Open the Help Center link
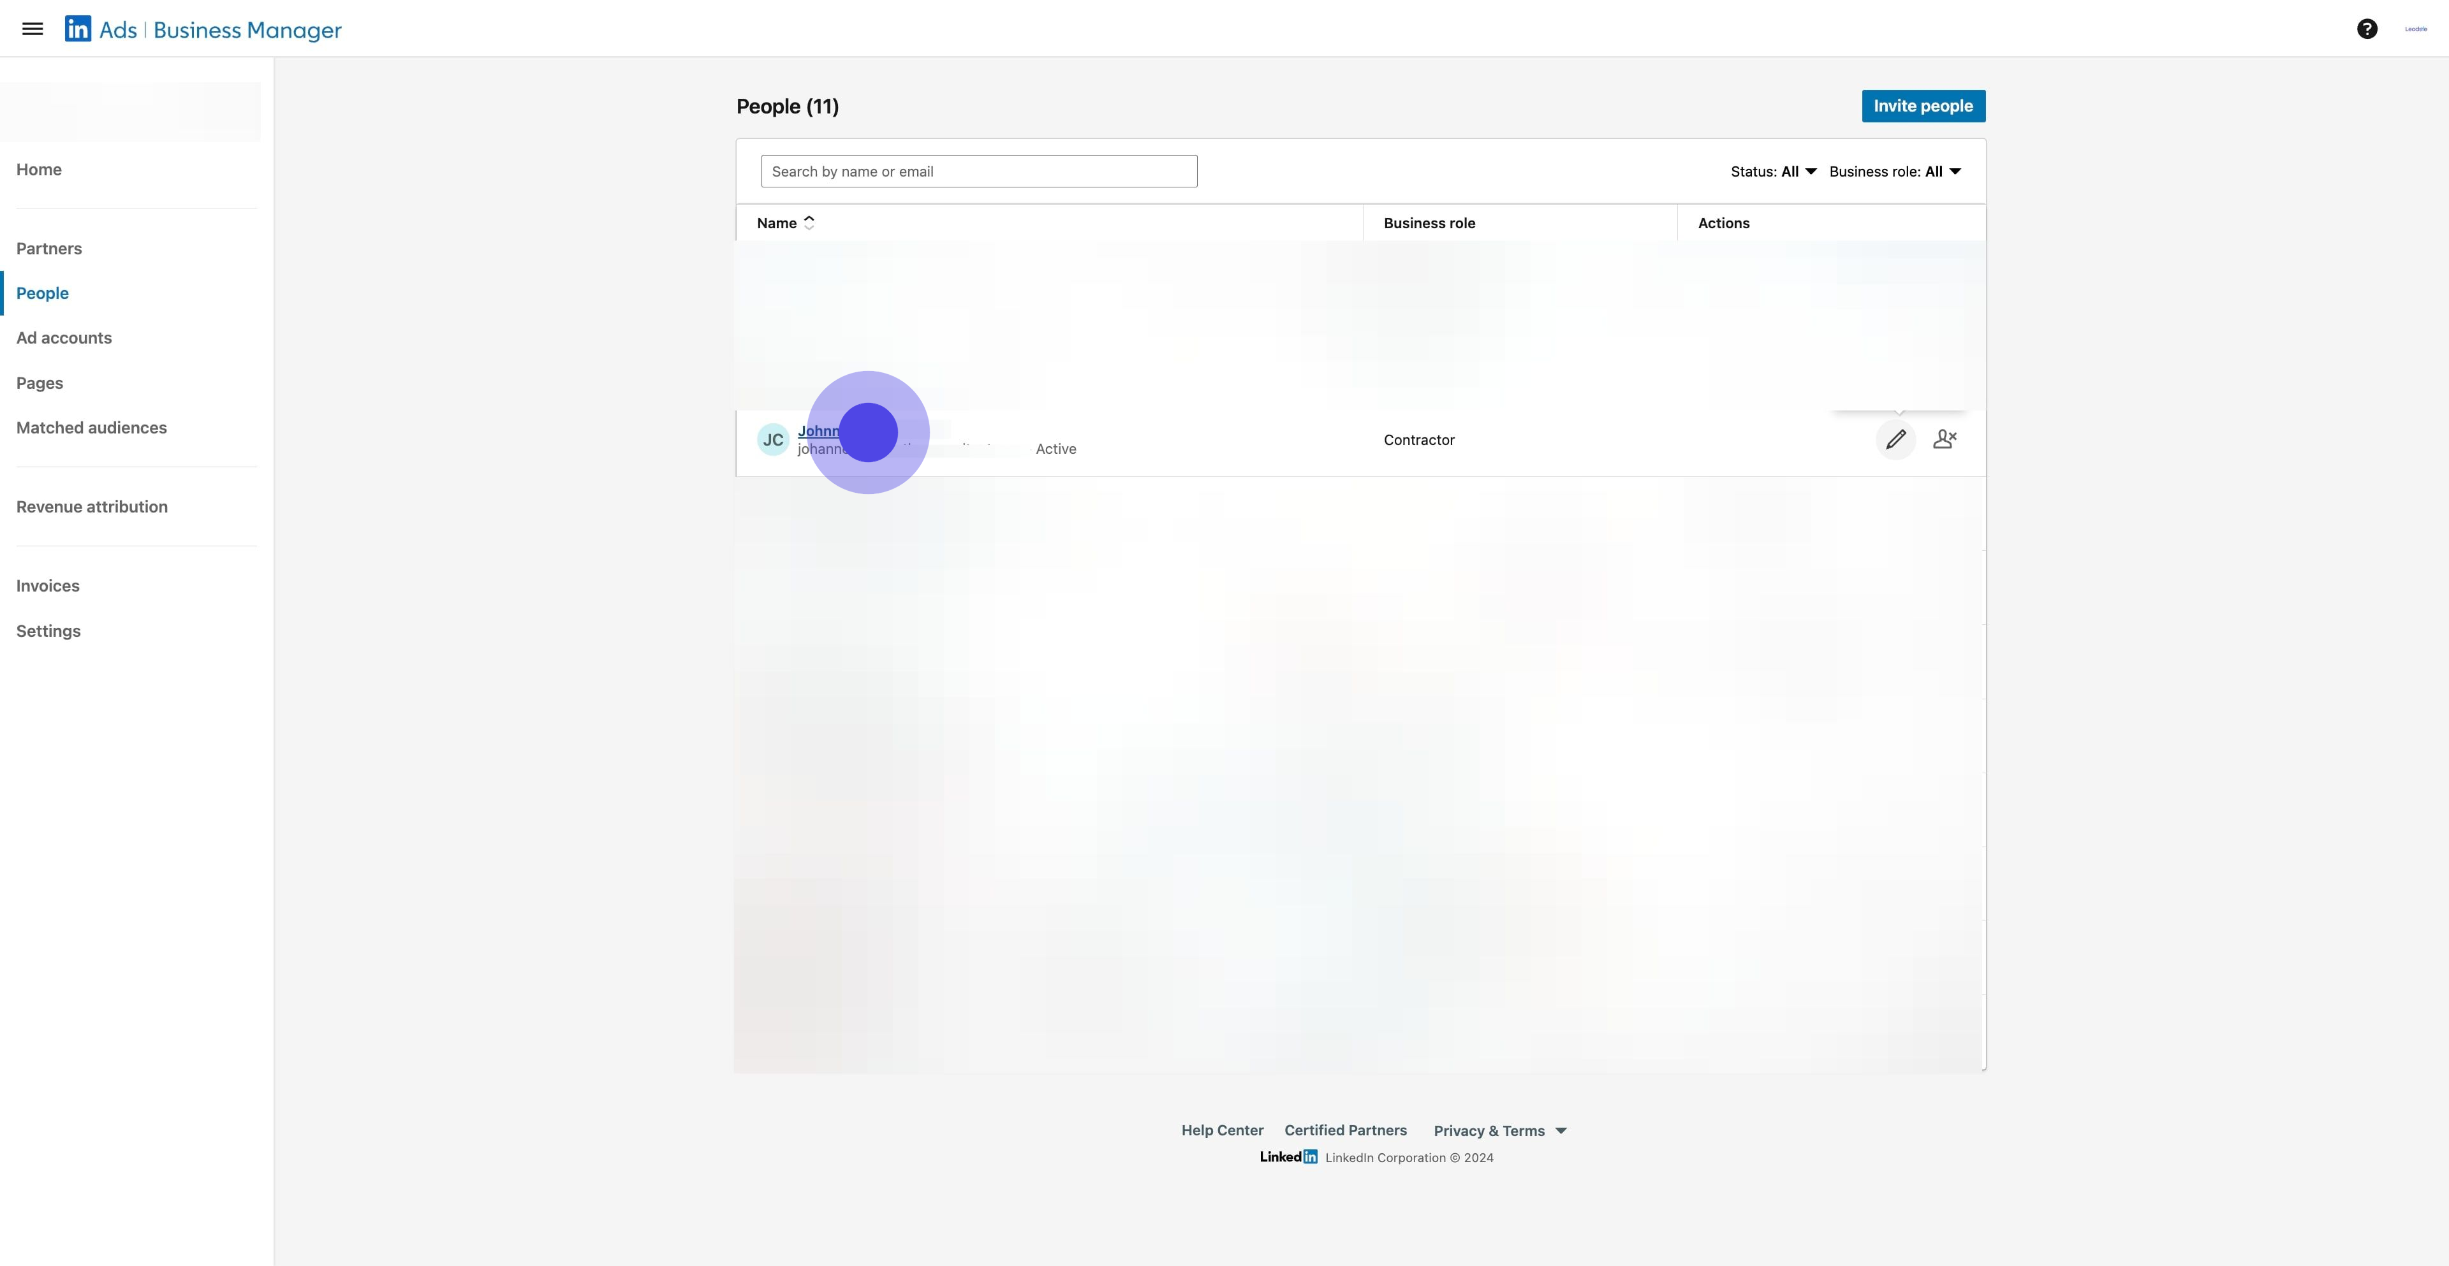This screenshot has width=2449, height=1266. click(1223, 1130)
